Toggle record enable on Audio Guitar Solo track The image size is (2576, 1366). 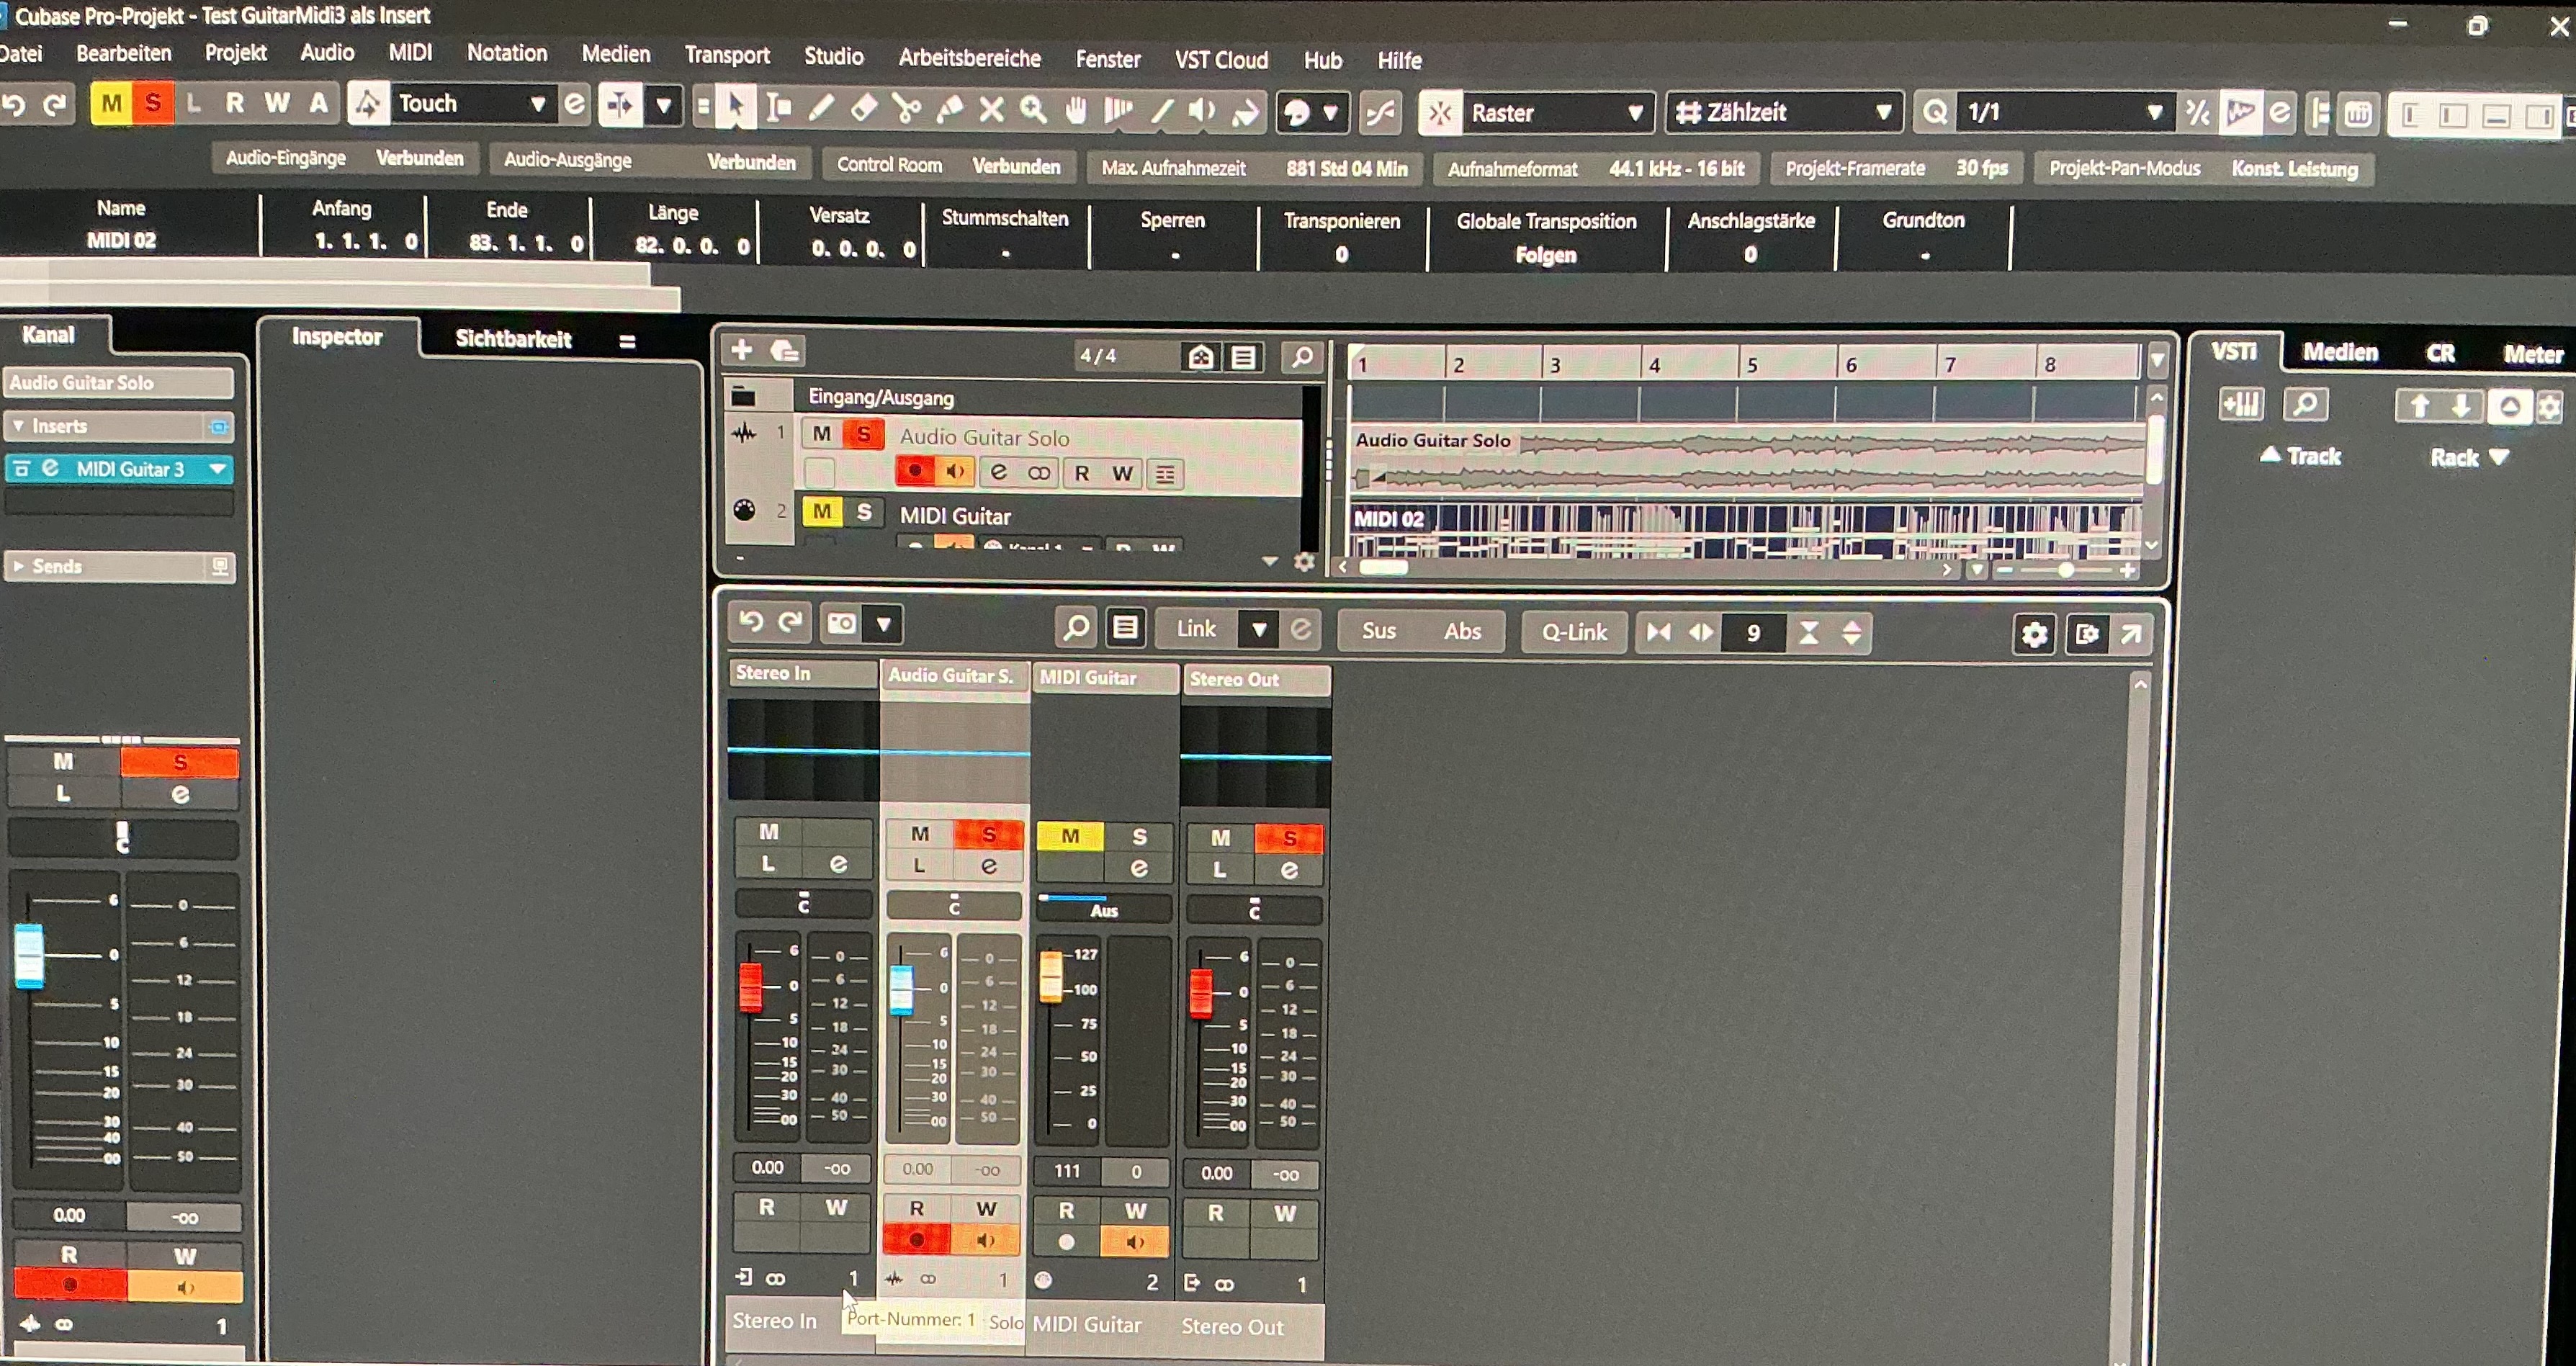(x=914, y=470)
